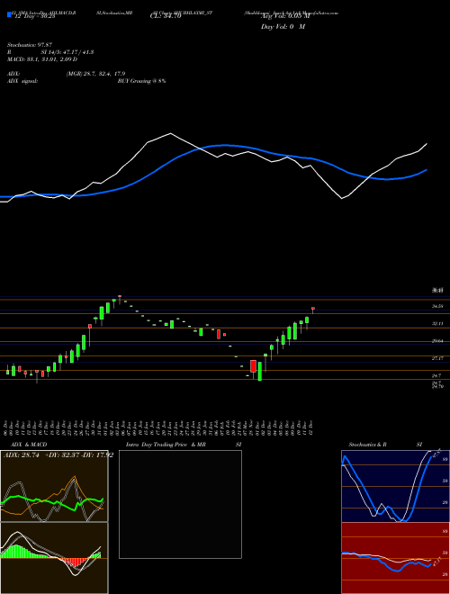Image resolution: width=450 pixels, height=594 pixels.
Task: Open the MACD histogram chart panel
Action: coord(54,558)
